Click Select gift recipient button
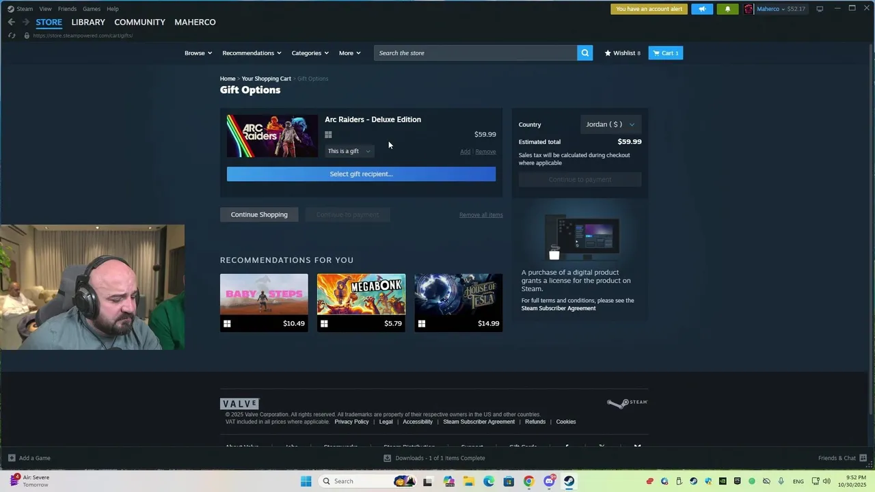Screen dimensions: 875x492 pos(361,174)
